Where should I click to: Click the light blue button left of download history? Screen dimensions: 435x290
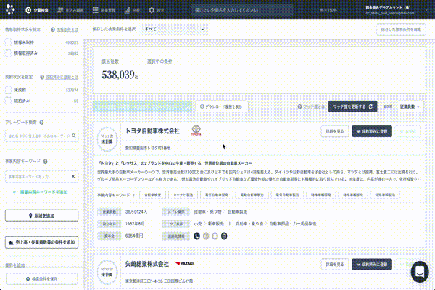pos(142,107)
